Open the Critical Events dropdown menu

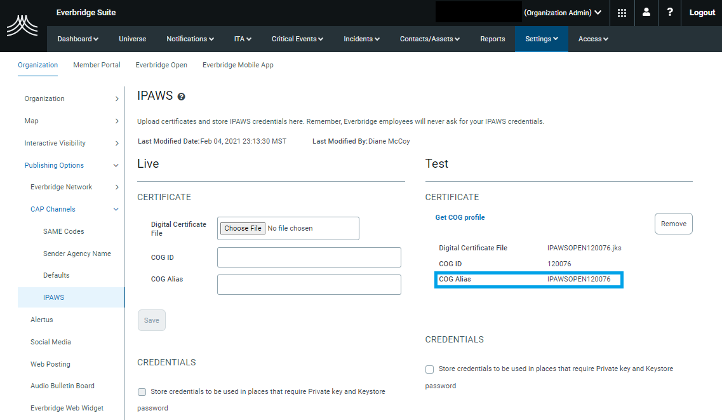click(x=297, y=39)
